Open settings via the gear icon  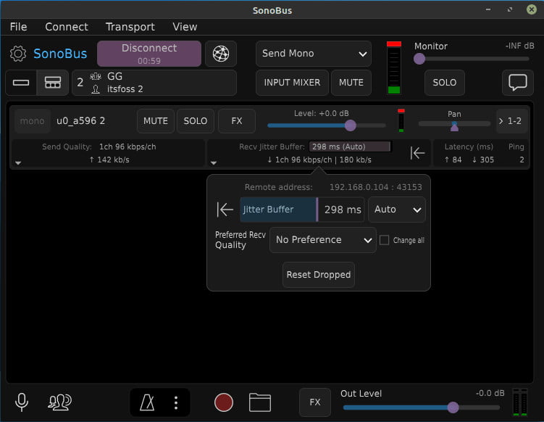18,54
